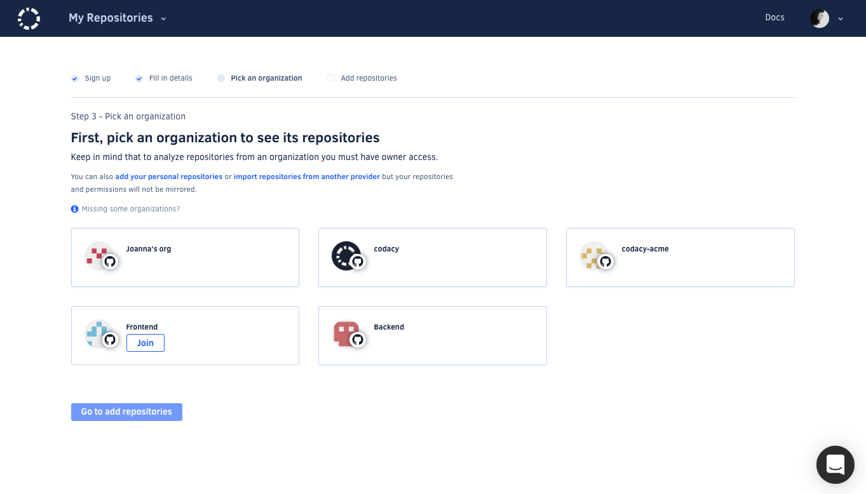
Task: Click the Backend organization avatar
Action: (347, 334)
